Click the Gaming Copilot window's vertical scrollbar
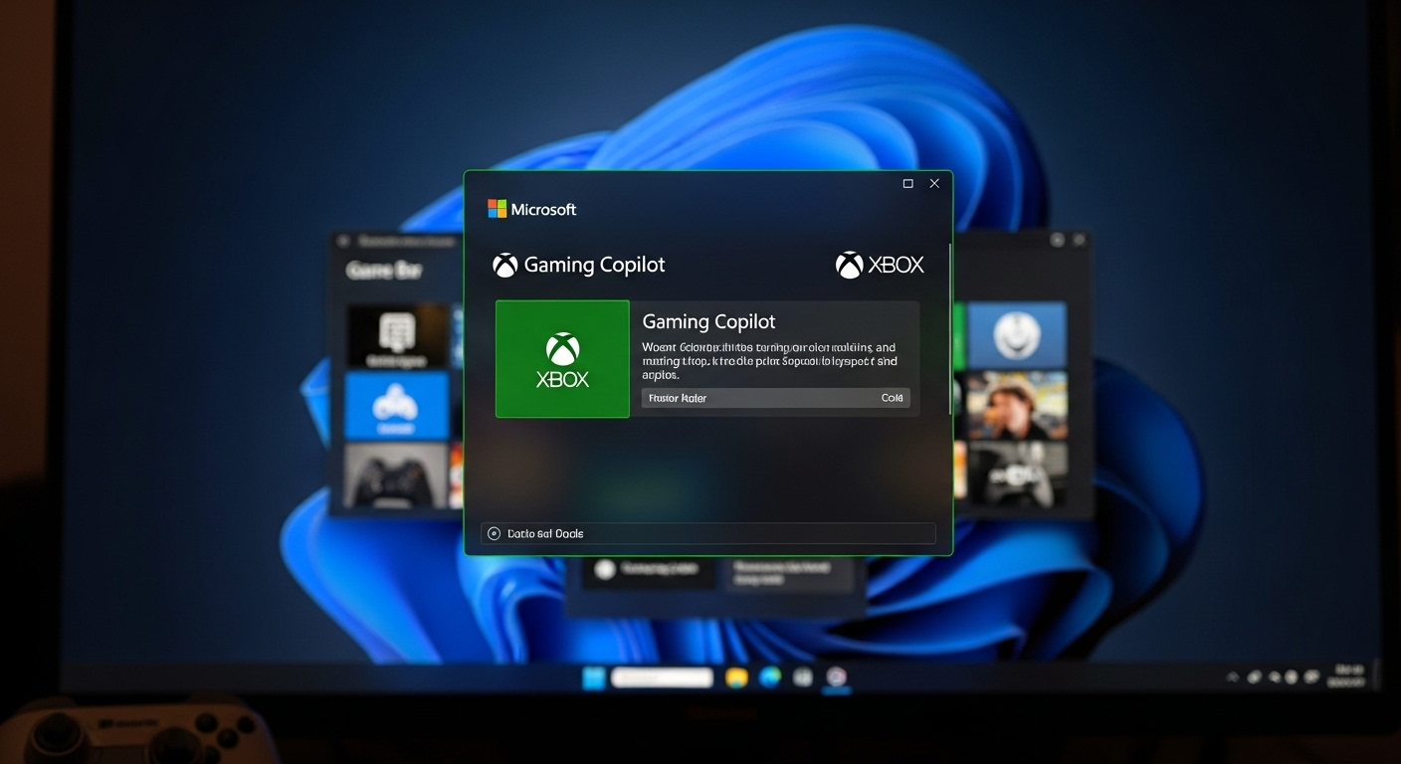The width and height of the screenshot is (1401, 764). click(x=950, y=328)
